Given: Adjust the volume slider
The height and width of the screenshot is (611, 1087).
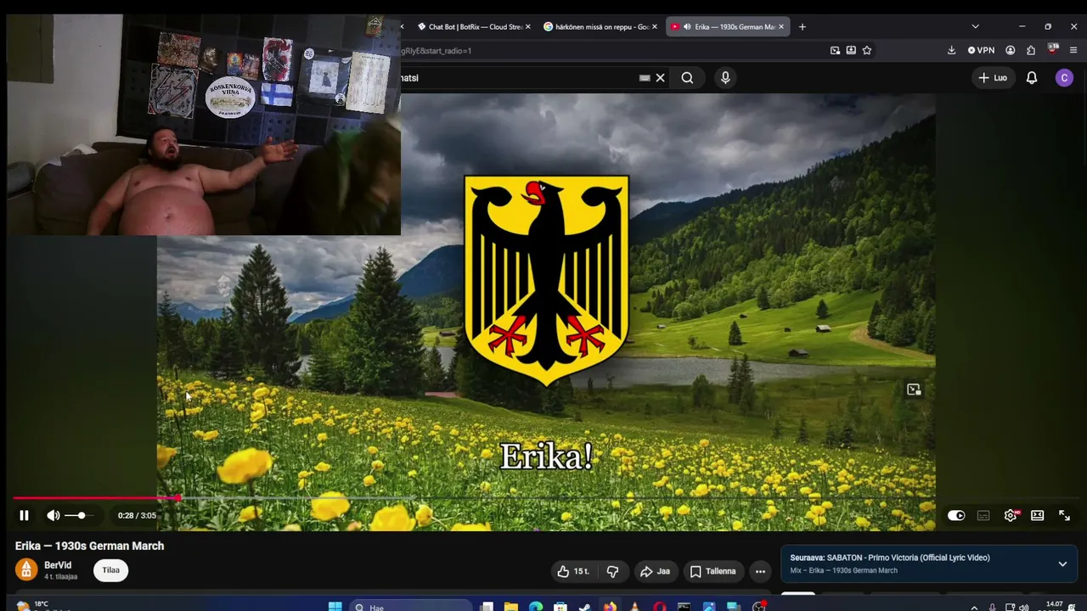Looking at the screenshot, I should point(77,515).
